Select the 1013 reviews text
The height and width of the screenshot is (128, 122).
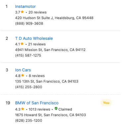[x=39, y=109]
